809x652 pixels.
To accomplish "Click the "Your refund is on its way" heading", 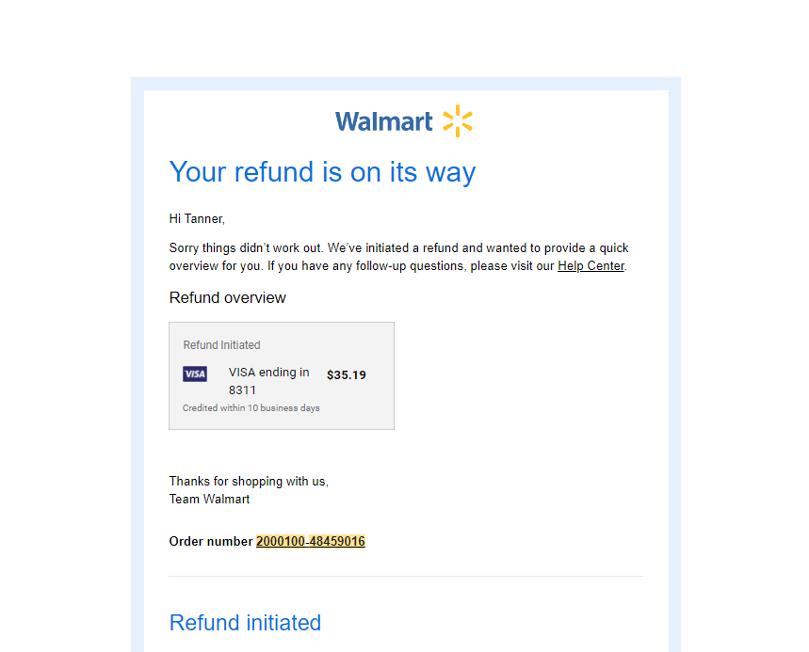I will (322, 171).
